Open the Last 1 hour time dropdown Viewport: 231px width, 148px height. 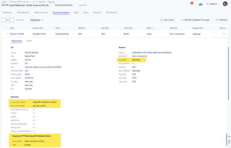click(168, 20)
